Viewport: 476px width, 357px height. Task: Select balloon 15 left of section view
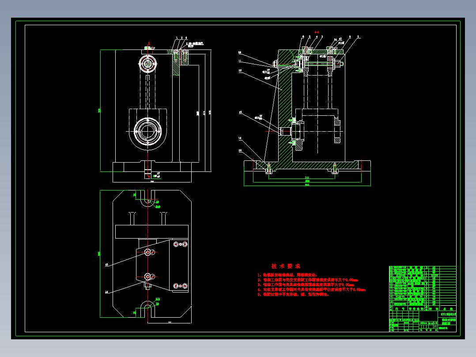pos(240,150)
